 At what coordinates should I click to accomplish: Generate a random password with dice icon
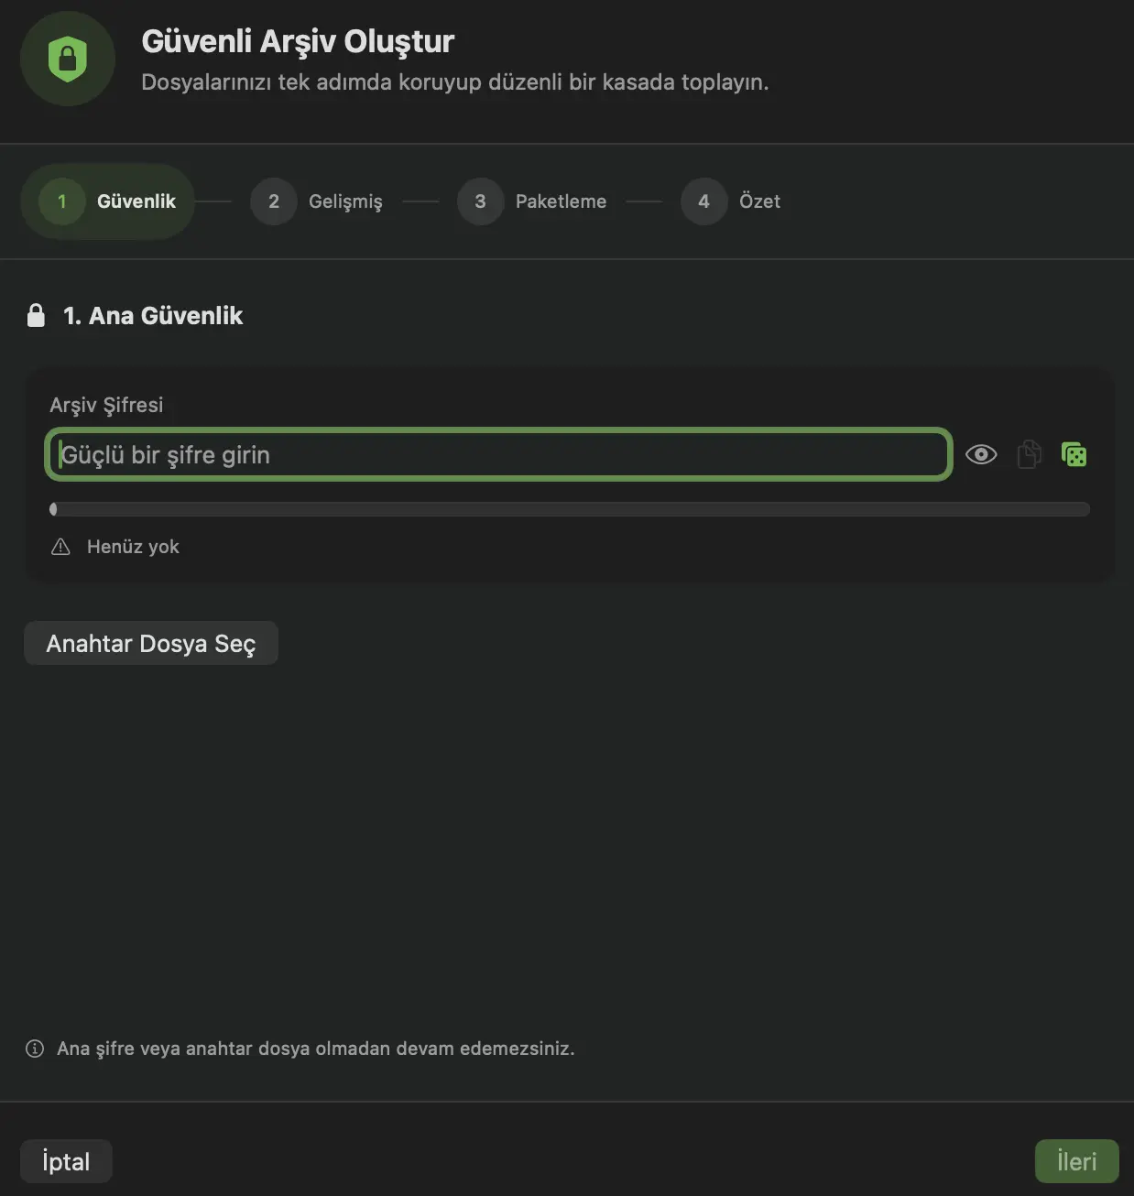(x=1074, y=454)
